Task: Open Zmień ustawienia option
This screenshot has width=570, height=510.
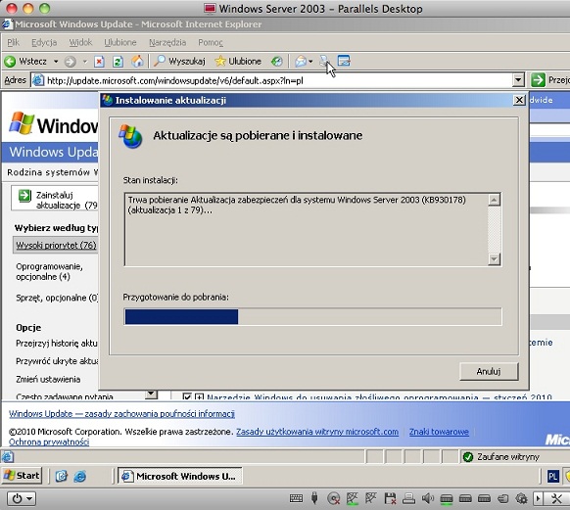Action: click(48, 379)
